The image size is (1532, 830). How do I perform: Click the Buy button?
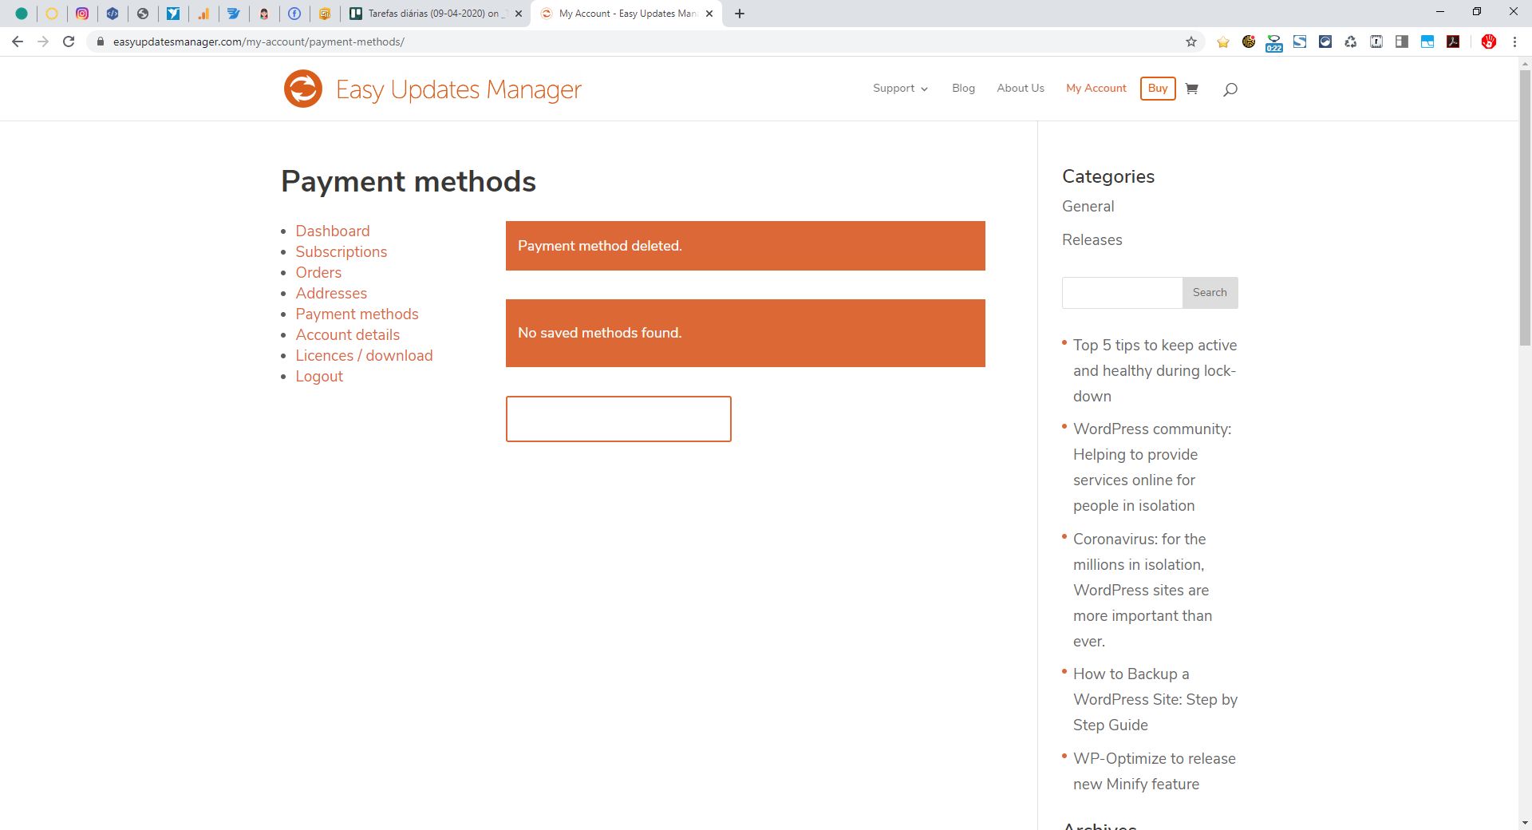coord(1158,89)
